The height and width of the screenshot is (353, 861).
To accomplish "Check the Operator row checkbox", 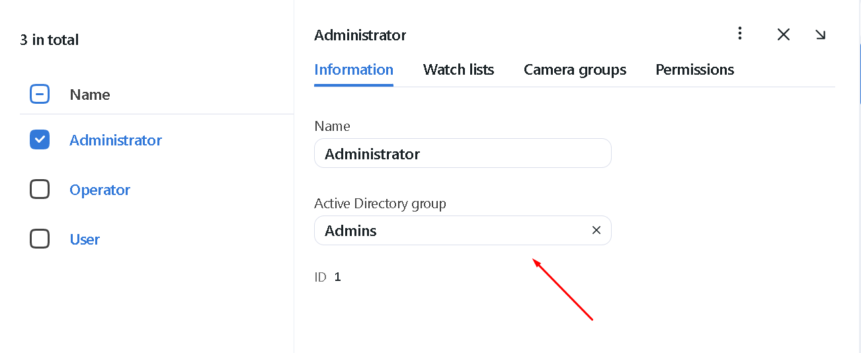I will pos(40,189).
